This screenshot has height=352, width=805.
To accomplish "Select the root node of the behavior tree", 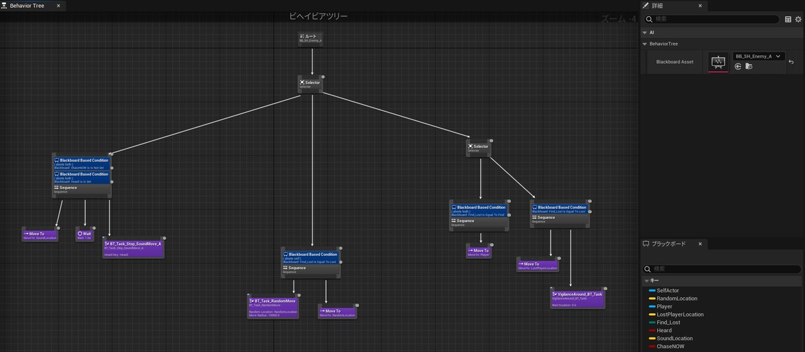I will pyautogui.click(x=310, y=38).
